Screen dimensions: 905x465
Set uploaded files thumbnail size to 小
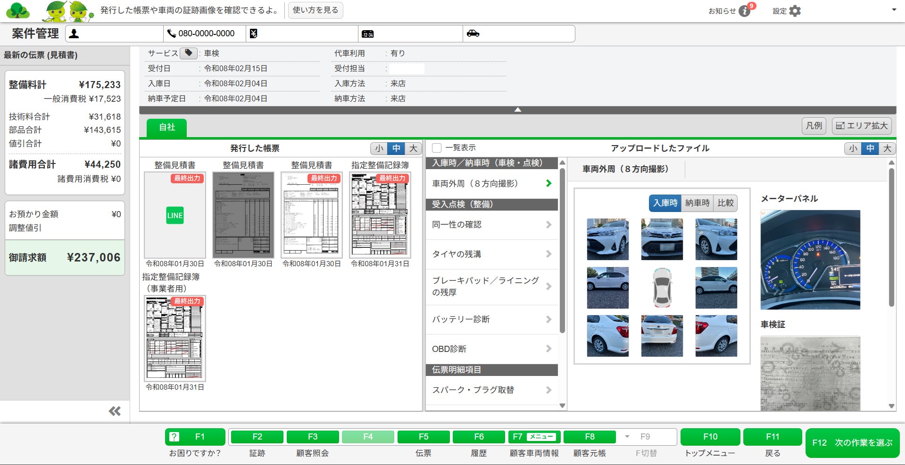click(853, 148)
